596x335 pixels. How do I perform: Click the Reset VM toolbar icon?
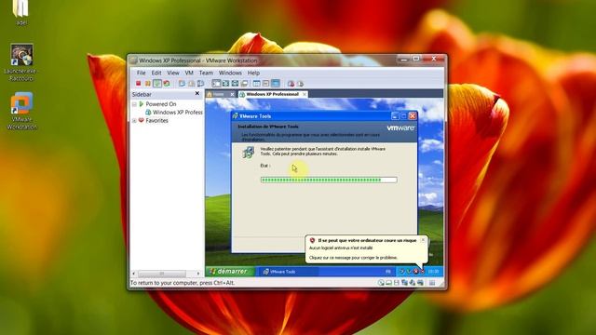[167, 84]
